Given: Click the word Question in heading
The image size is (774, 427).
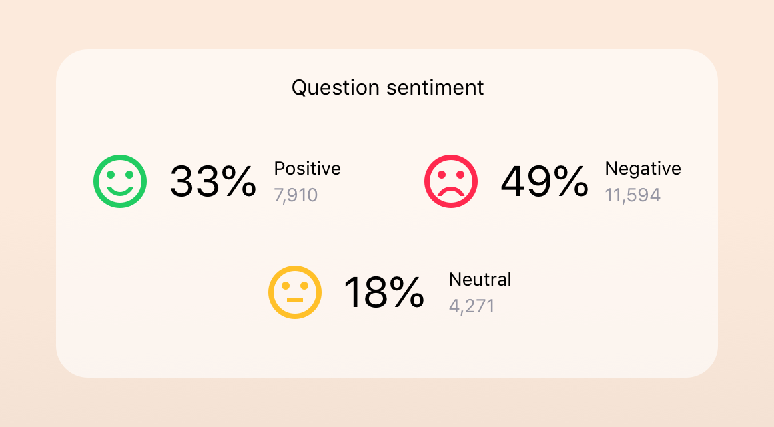Looking at the screenshot, I should click(x=335, y=88).
